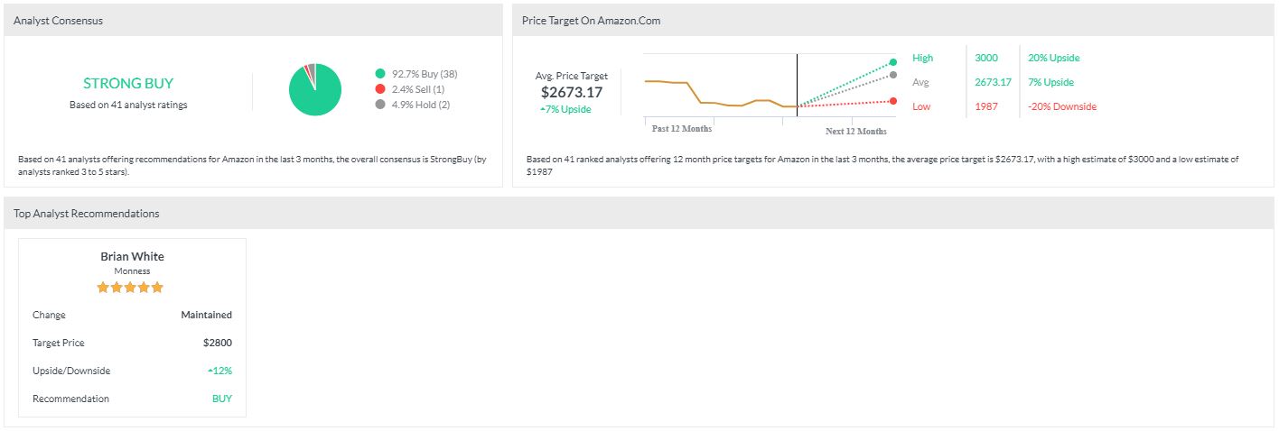Viewport: 1279px width, 431px height.
Task: Select the Price Target On Amazon.Com header
Action: tap(591, 20)
